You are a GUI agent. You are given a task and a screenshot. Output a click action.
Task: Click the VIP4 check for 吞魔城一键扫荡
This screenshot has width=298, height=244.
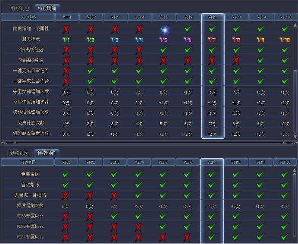tap(139, 195)
